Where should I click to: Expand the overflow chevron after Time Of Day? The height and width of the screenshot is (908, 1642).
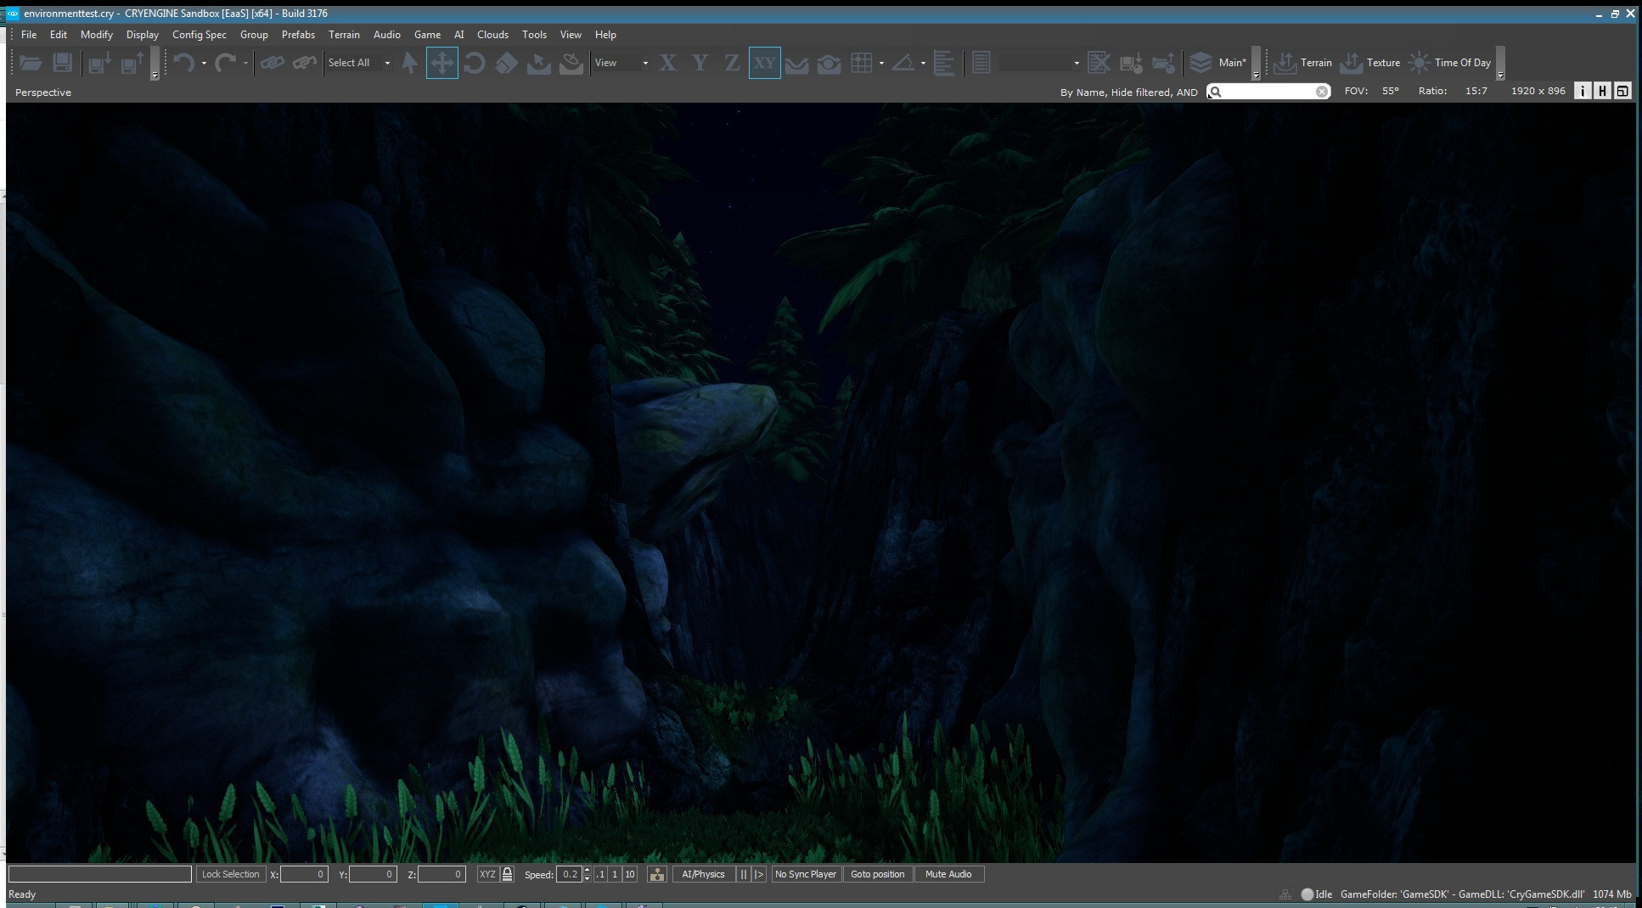[x=1500, y=64]
